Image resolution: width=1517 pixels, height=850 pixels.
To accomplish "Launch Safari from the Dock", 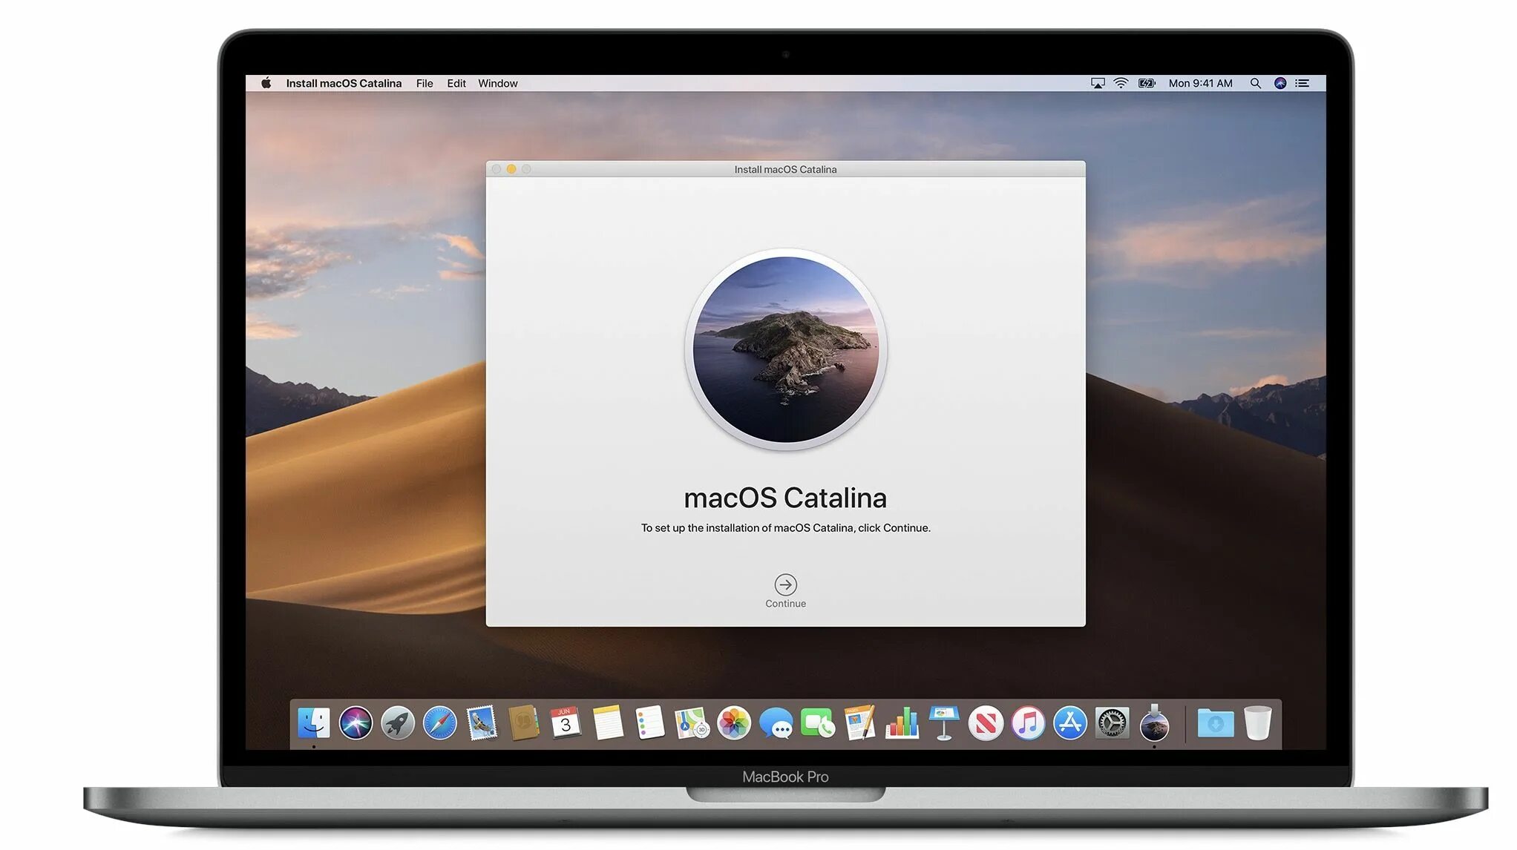I will (439, 723).
